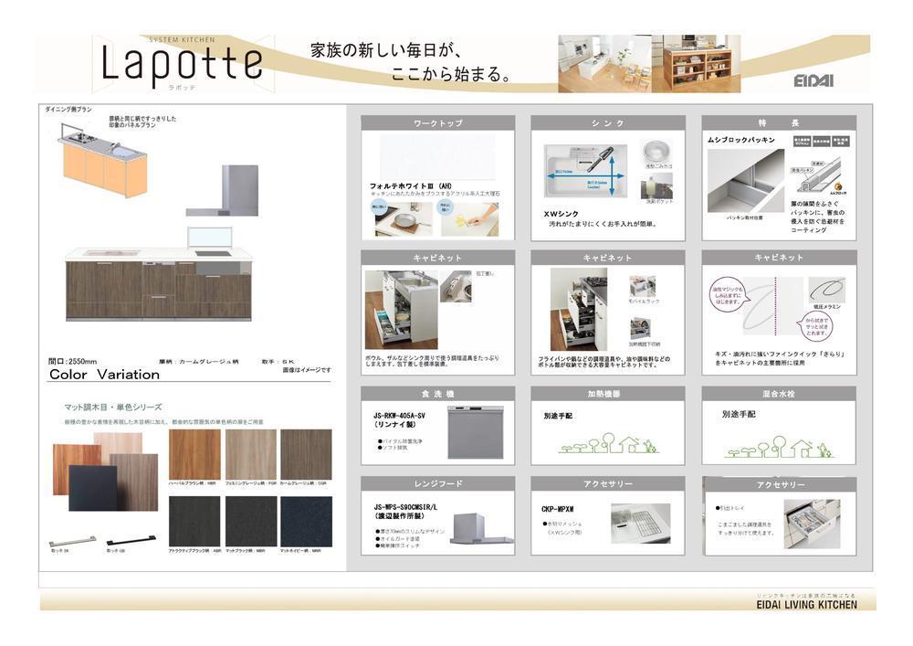Click the 低圧メラミン curve sample image
Image resolution: width=913 pixels, height=646 pixels.
pyautogui.click(x=826, y=289)
